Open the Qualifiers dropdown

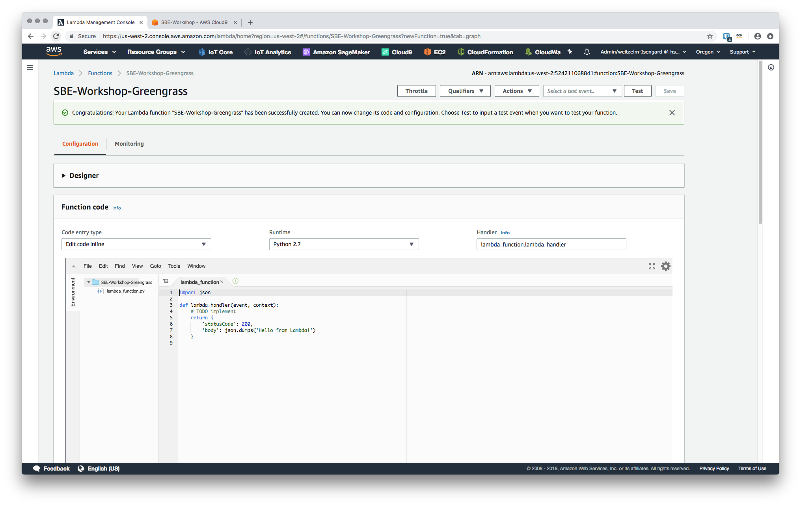click(x=465, y=91)
